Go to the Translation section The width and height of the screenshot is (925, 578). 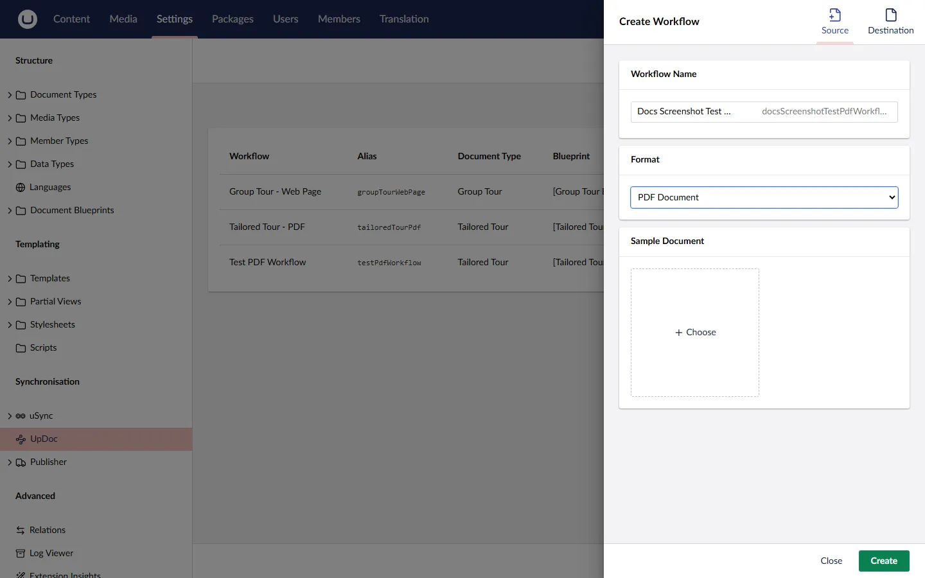404,19
